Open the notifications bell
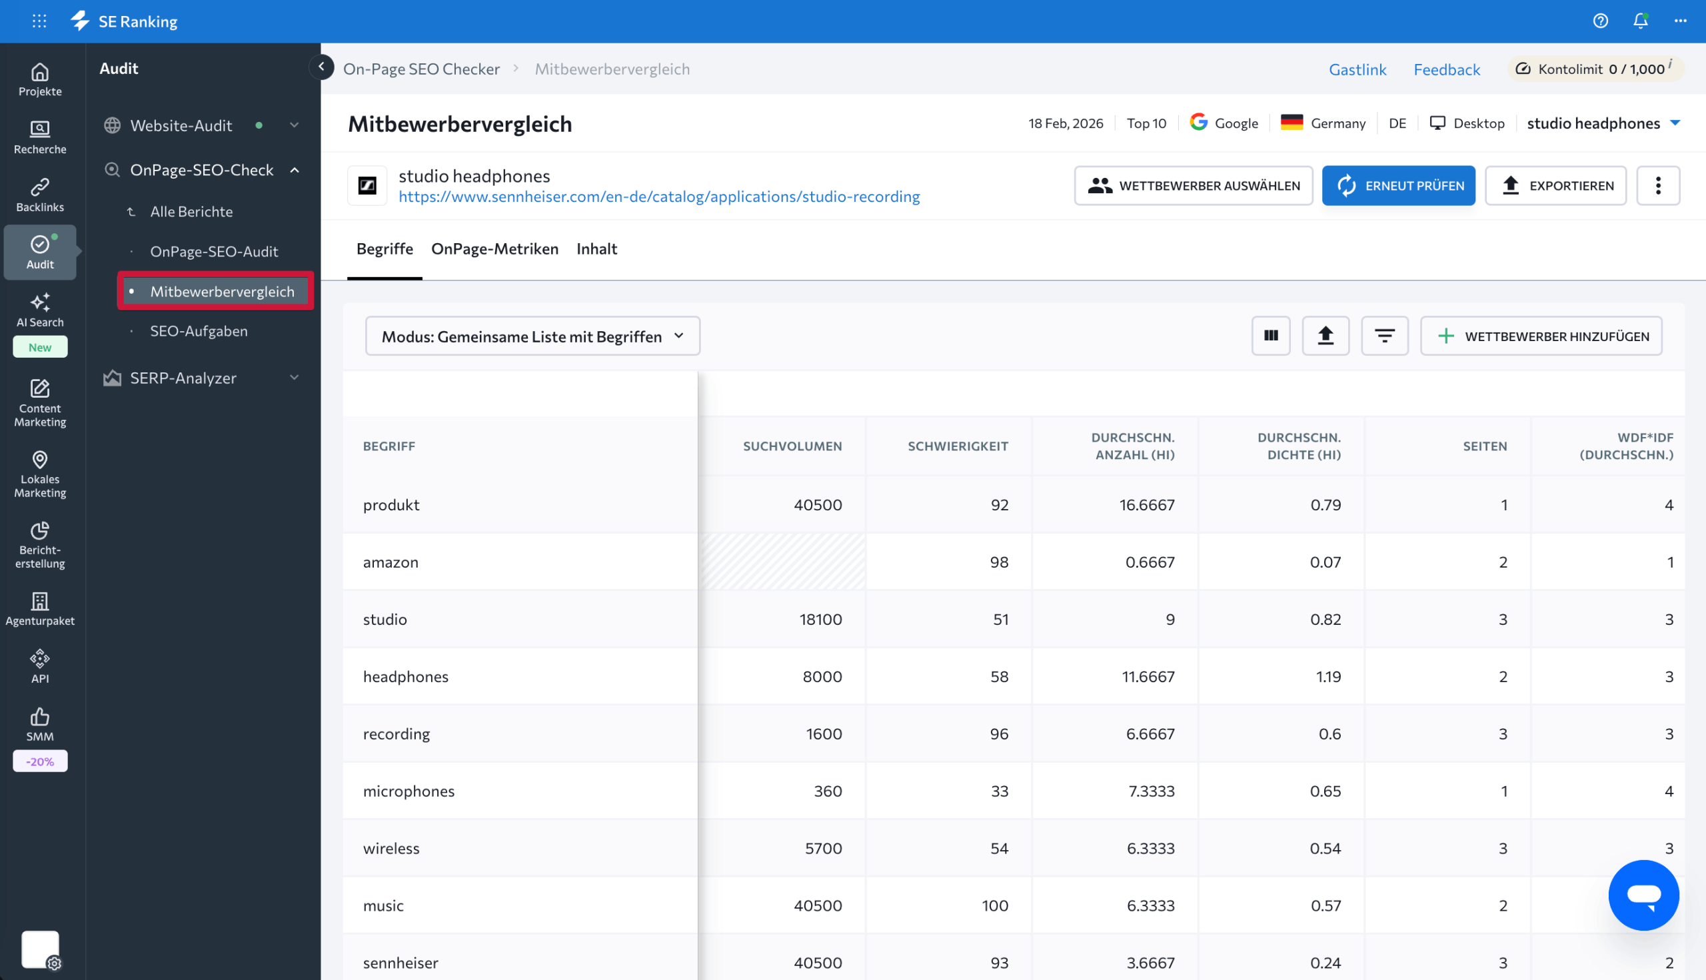 click(x=1641, y=21)
